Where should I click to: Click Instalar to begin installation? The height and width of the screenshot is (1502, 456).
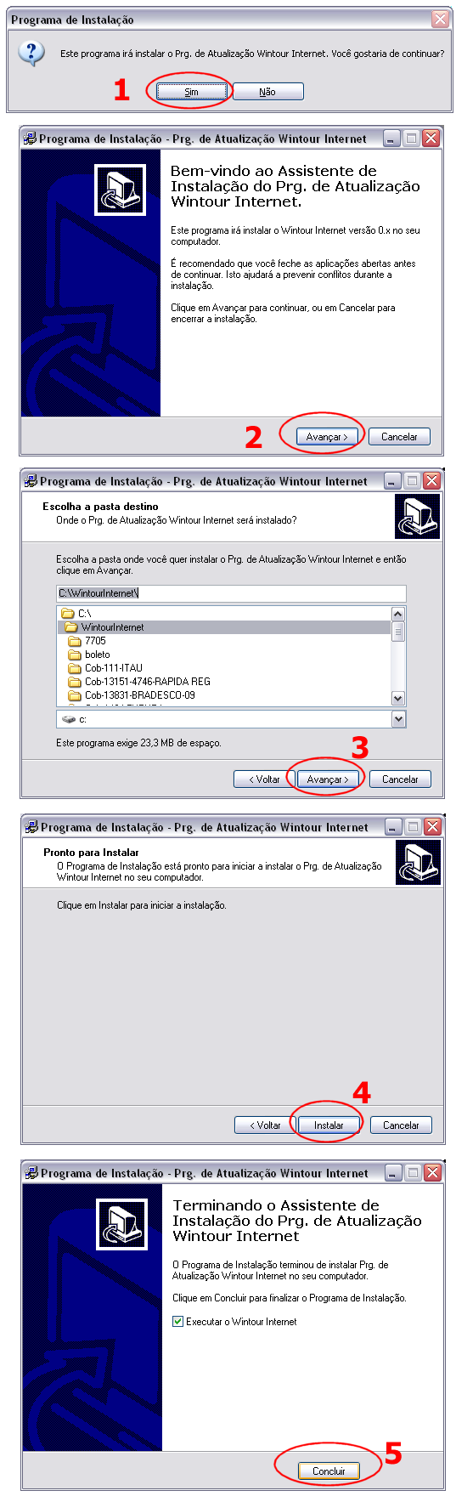click(329, 1125)
